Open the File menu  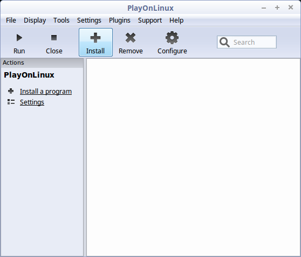11,20
